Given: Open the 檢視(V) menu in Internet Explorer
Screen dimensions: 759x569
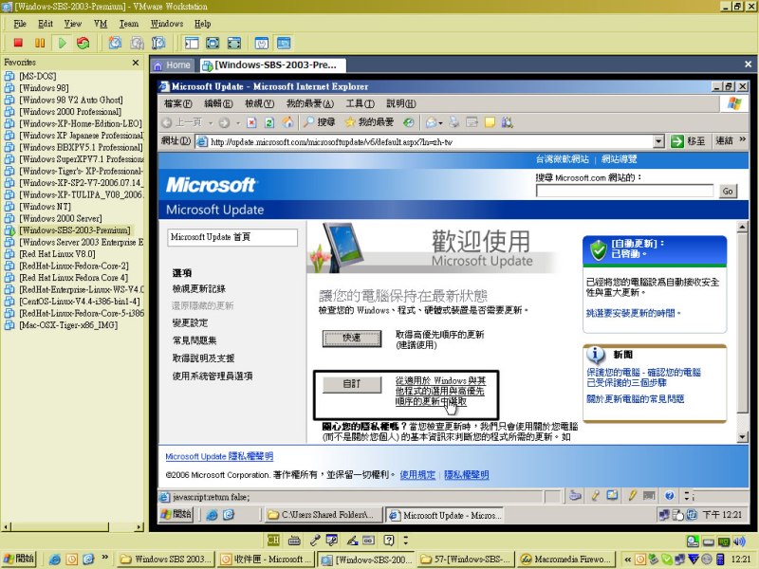Looking at the screenshot, I should (259, 103).
